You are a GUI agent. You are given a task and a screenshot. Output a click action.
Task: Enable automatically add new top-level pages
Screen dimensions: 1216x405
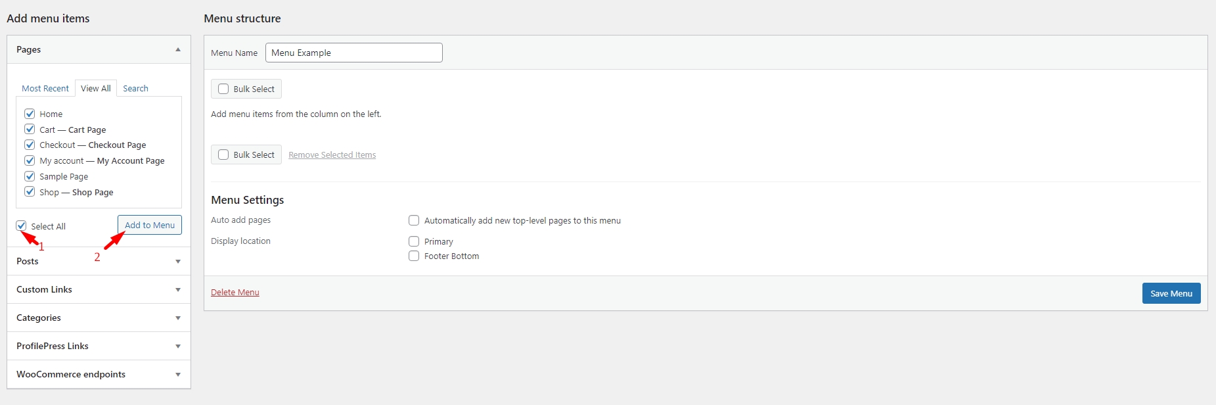(x=414, y=220)
